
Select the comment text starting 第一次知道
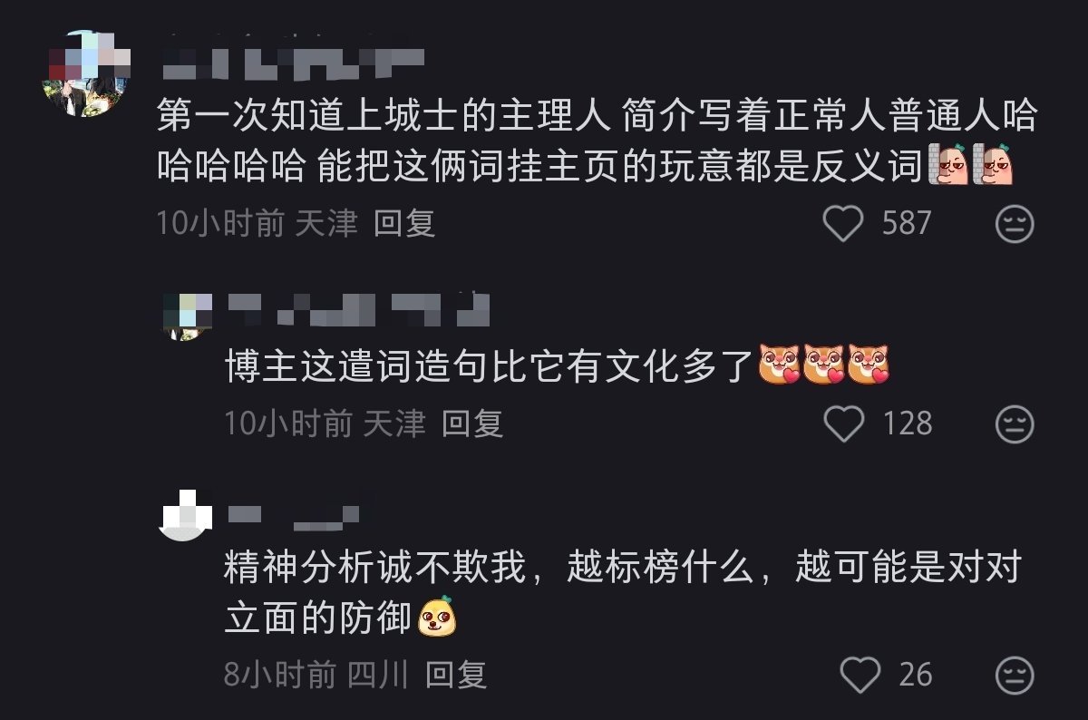point(597,142)
